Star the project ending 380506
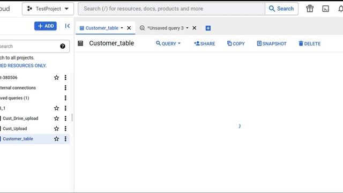 pos(56,77)
